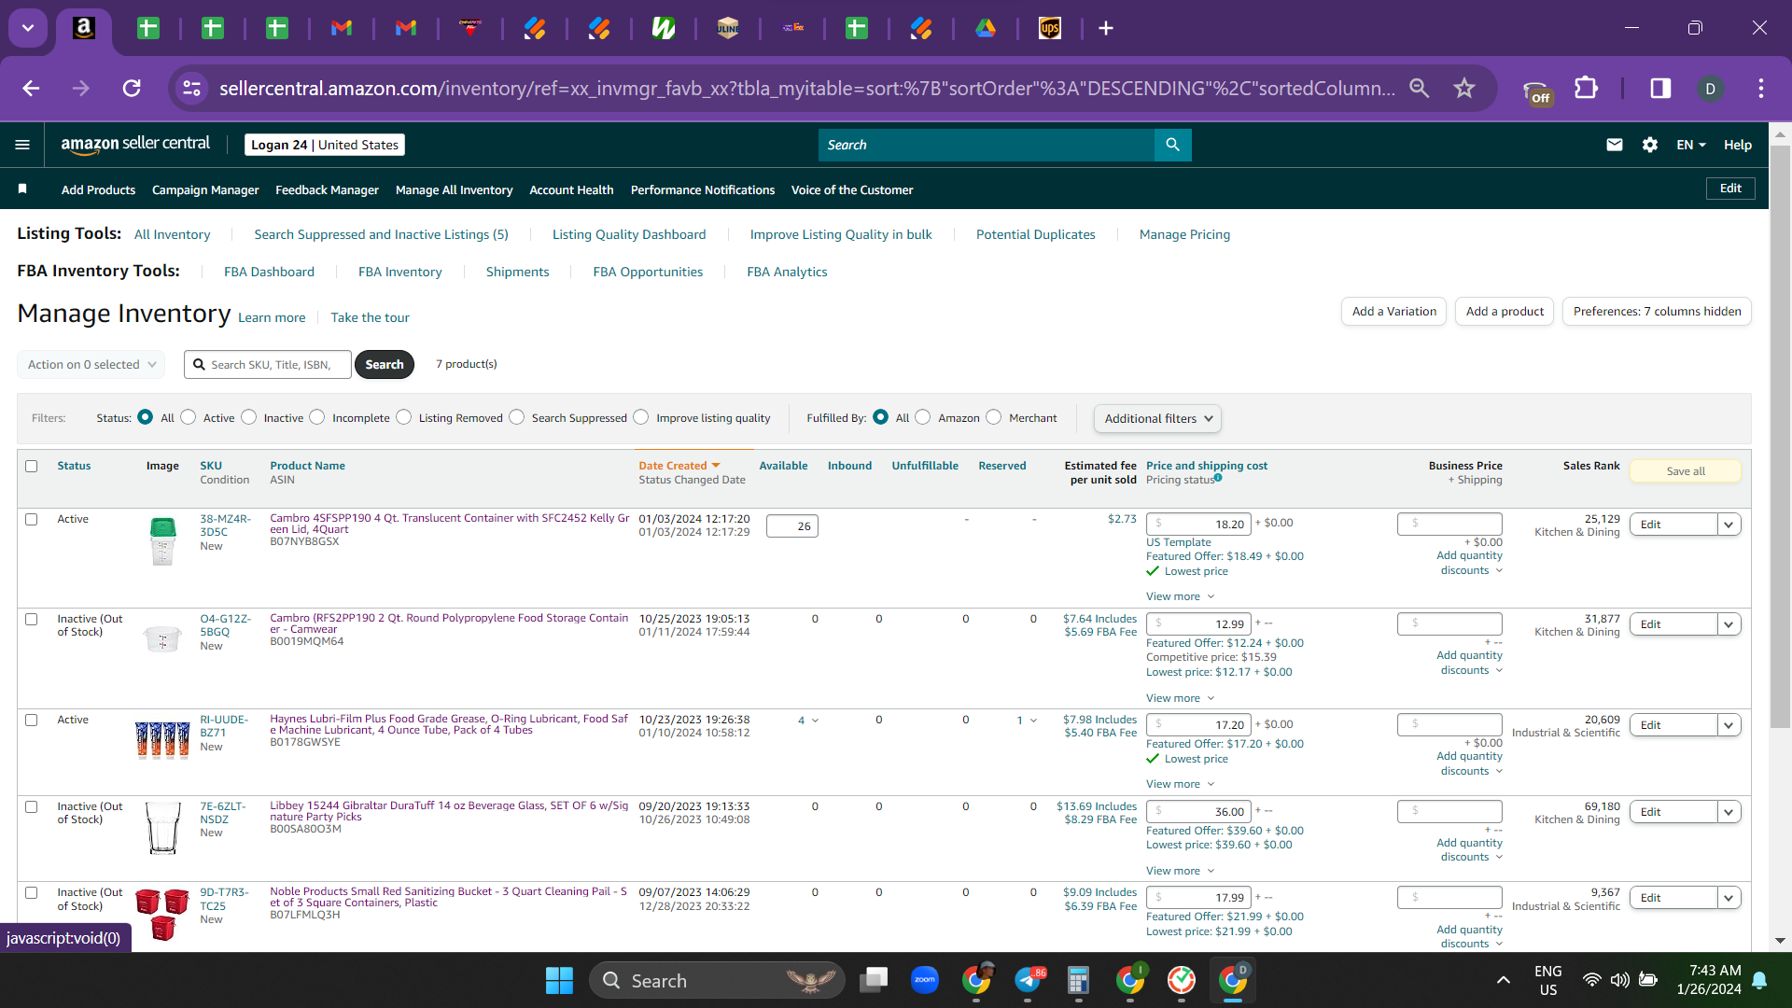Click the info icon beside Pricing status
This screenshot has width=1792, height=1008.
[1218, 478]
